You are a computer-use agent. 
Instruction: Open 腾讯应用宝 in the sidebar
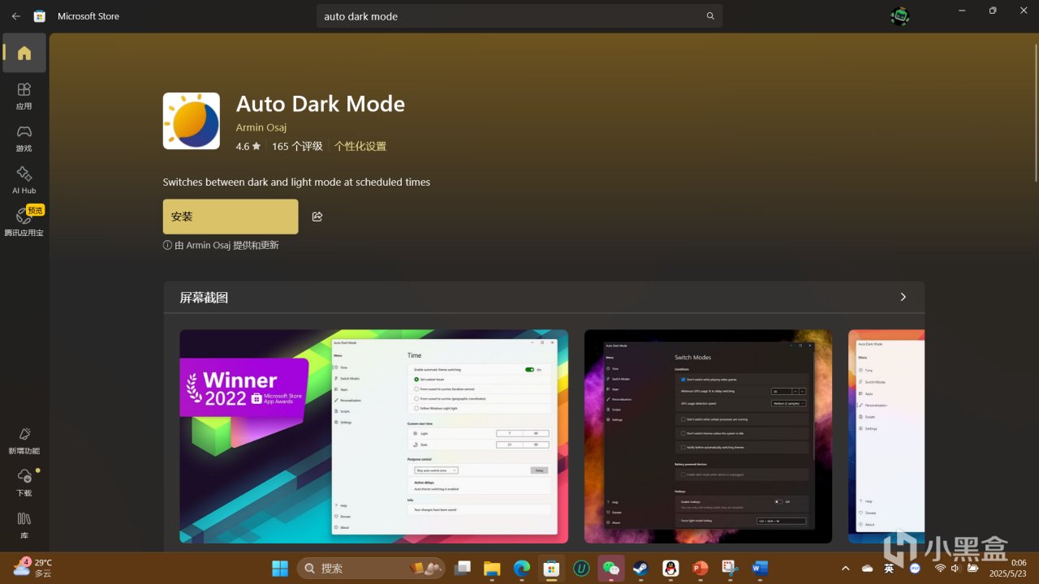tap(24, 222)
